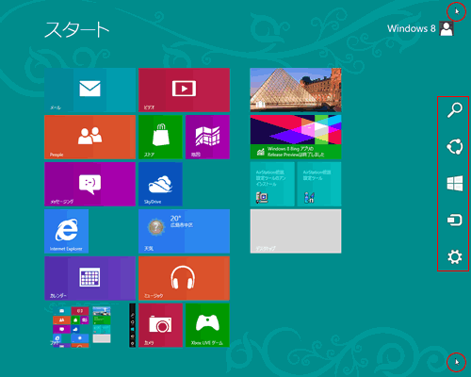Screen dimensions: 471x377
Task: Click the Devices charm icon
Action: tap(455, 220)
